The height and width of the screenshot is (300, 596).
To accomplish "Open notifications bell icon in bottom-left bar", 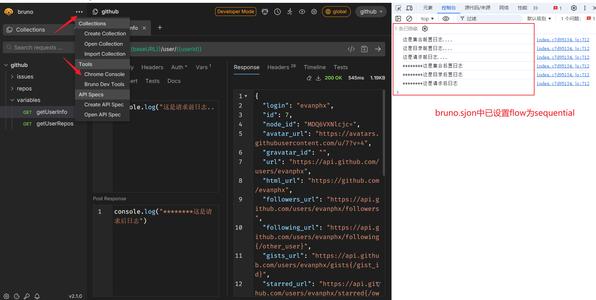I will [x=37, y=296].
